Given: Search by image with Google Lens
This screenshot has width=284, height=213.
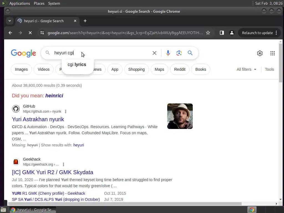Looking at the screenshot, I should 179,53.
